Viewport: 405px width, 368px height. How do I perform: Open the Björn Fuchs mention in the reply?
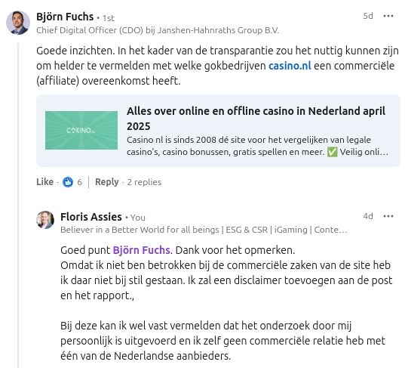pos(141,250)
